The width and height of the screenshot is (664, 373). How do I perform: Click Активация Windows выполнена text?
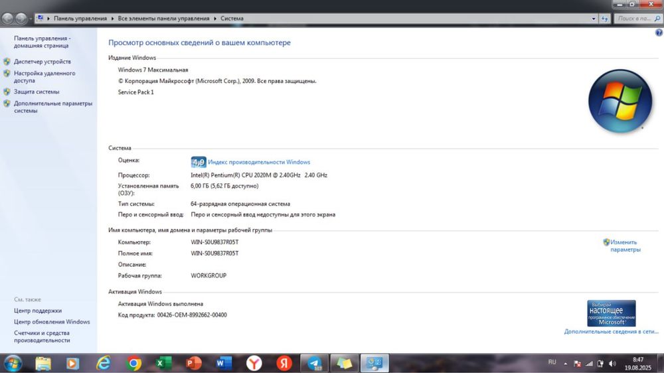click(161, 304)
